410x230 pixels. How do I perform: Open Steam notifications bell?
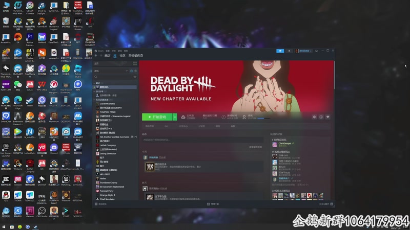click(x=289, y=51)
